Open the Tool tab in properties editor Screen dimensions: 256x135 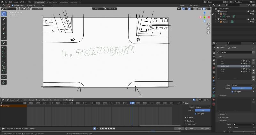[x=214, y=48]
